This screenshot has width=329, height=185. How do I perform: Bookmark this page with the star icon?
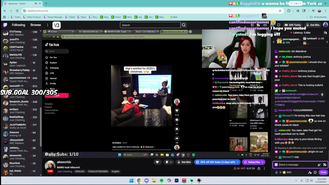pyautogui.click(x=280, y=11)
